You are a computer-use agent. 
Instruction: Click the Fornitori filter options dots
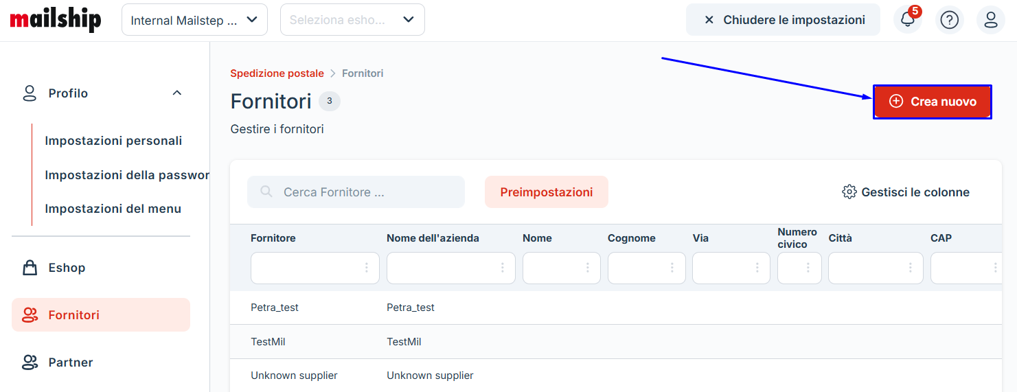point(367,268)
